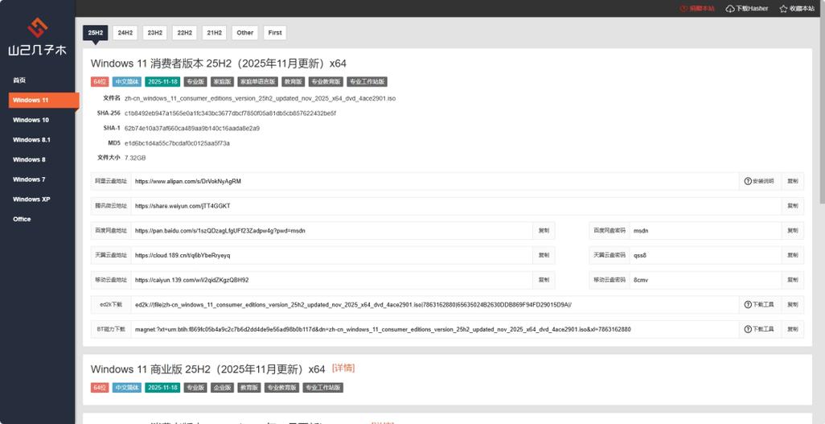Switch to the 24H2 tab
Image resolution: width=825 pixels, height=424 pixels.
click(x=125, y=33)
